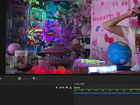The height and width of the screenshot is (105, 140).
Task: Select the Device audio channel label
Action: click(77, 87)
